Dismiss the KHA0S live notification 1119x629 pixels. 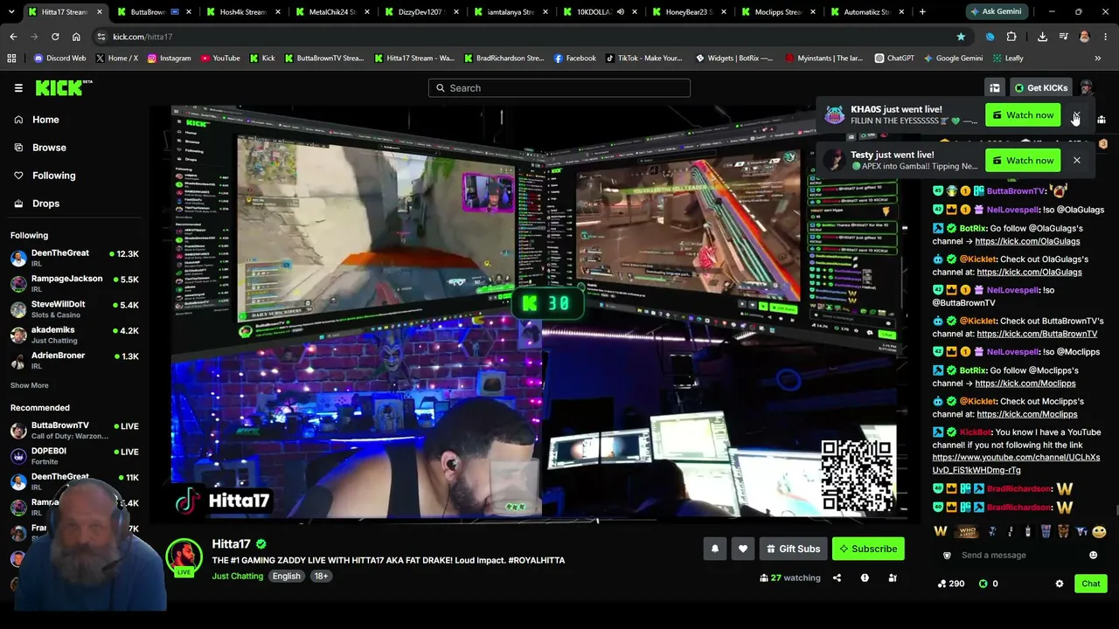click(x=1077, y=115)
